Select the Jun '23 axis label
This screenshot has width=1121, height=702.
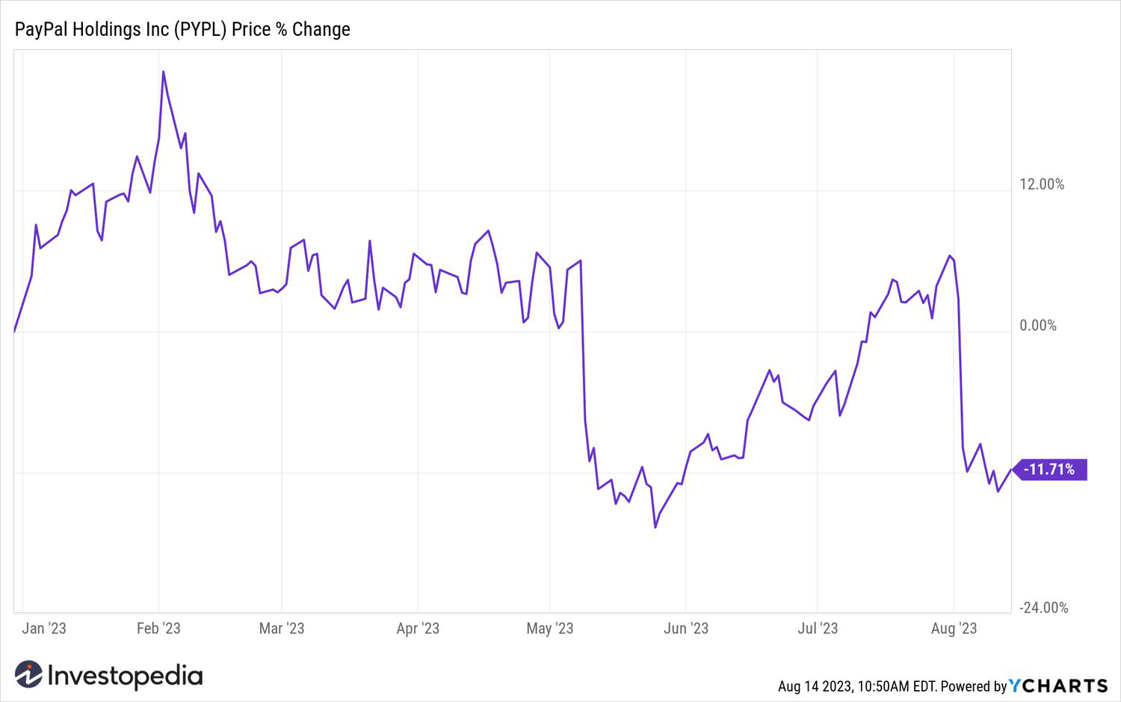click(x=686, y=628)
